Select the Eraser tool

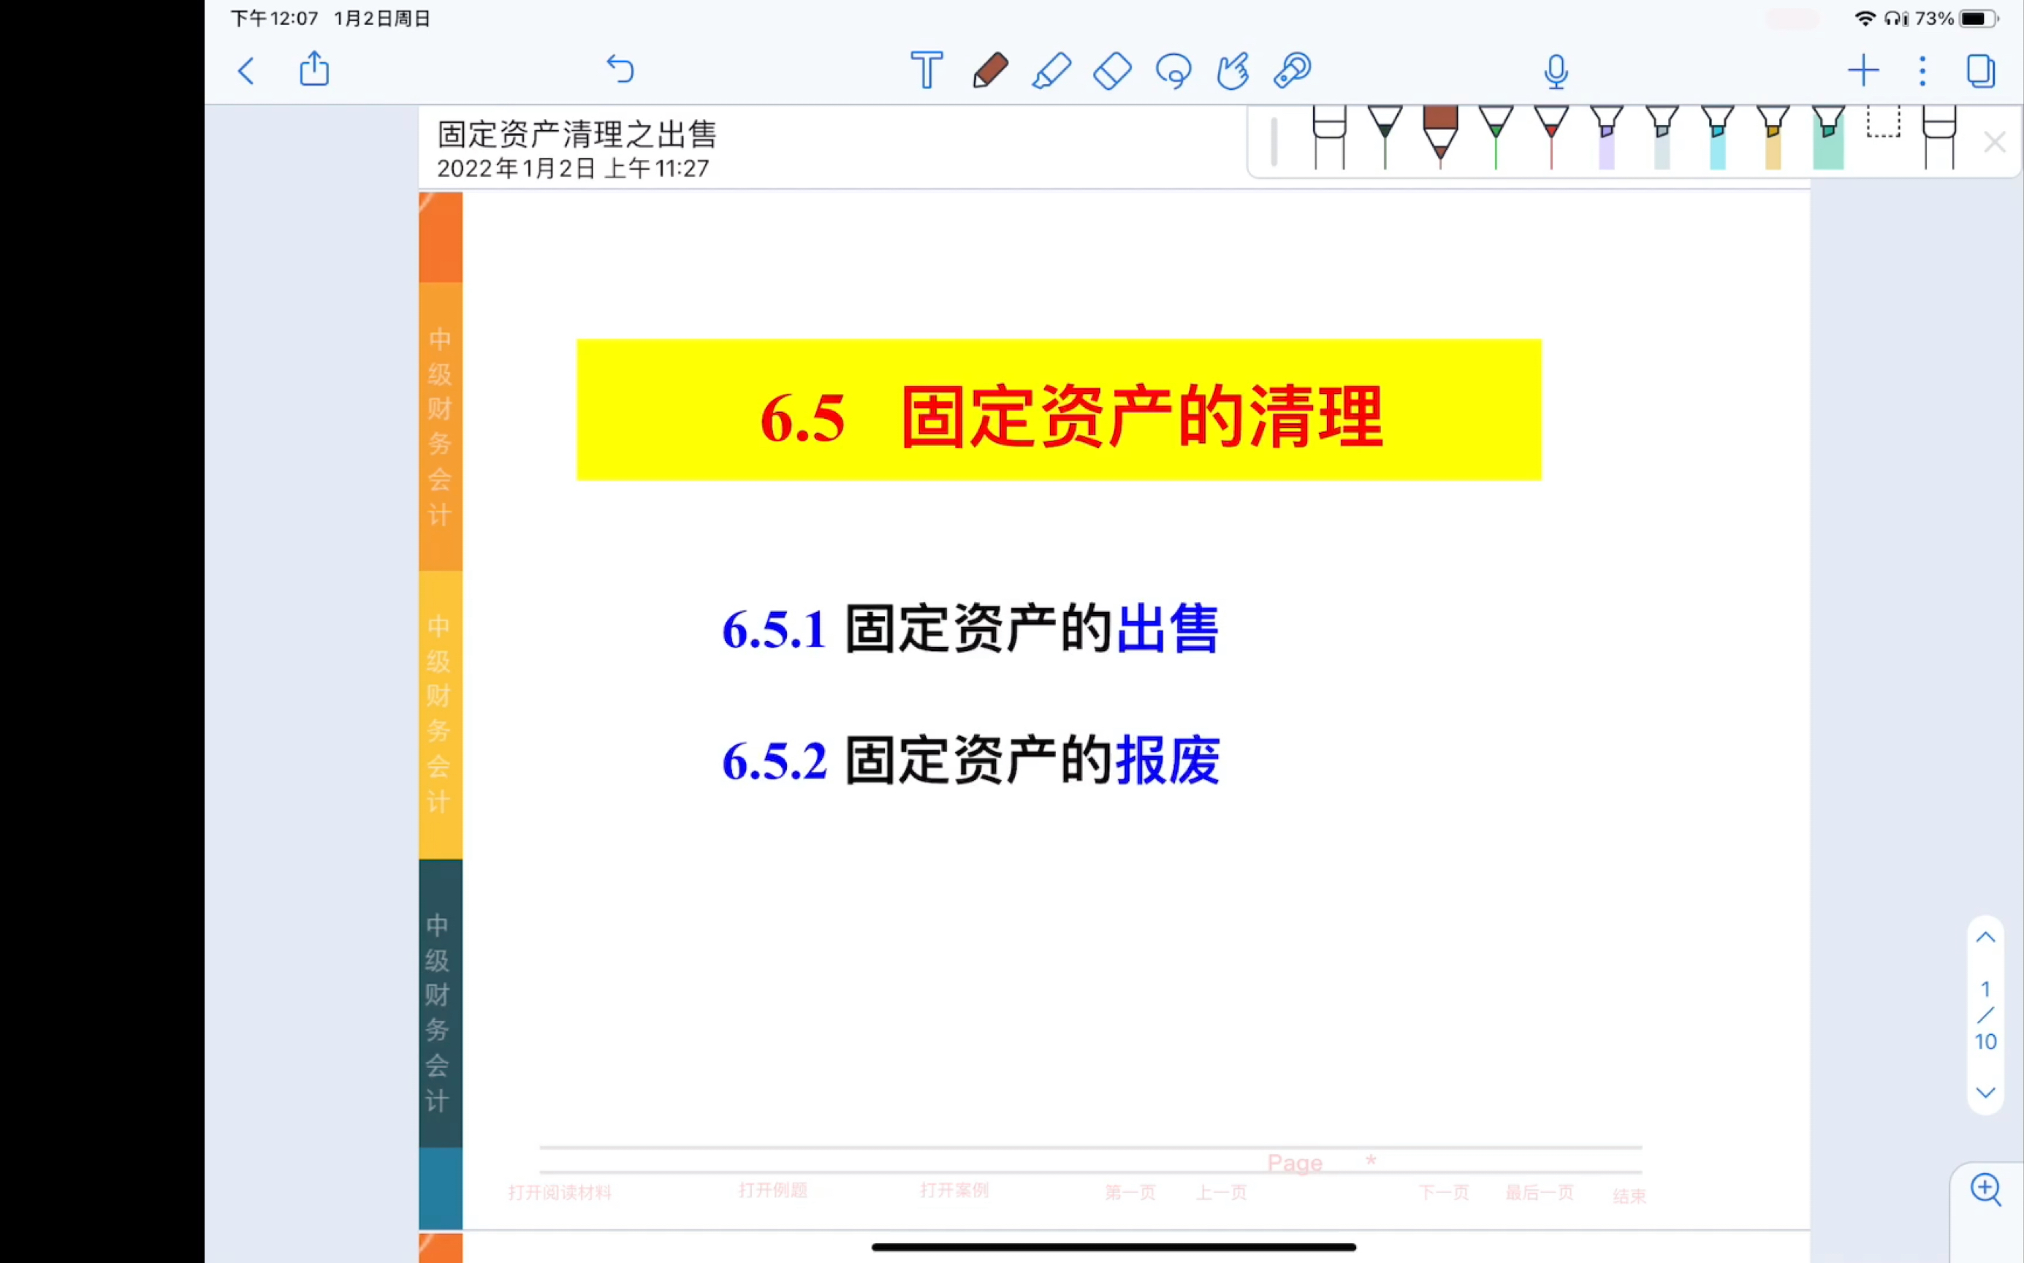(x=1112, y=70)
